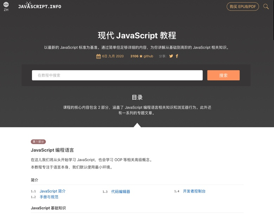Click the star icon next to github

[x=141, y=56]
